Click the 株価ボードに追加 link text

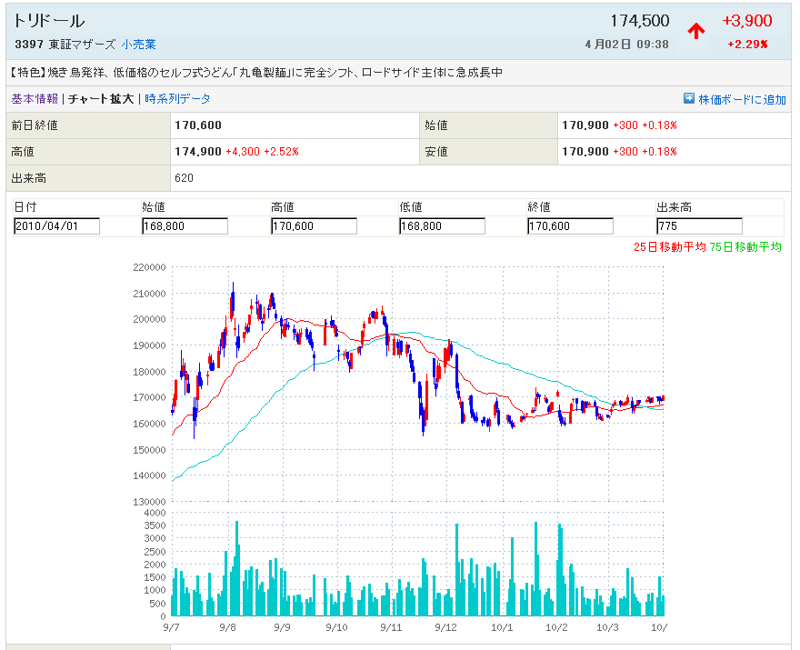[742, 100]
